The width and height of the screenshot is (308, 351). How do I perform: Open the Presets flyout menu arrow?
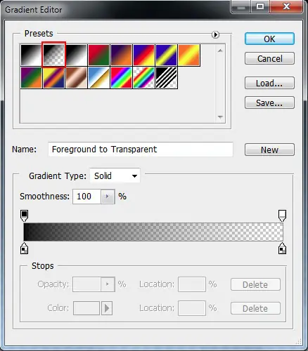[215, 34]
